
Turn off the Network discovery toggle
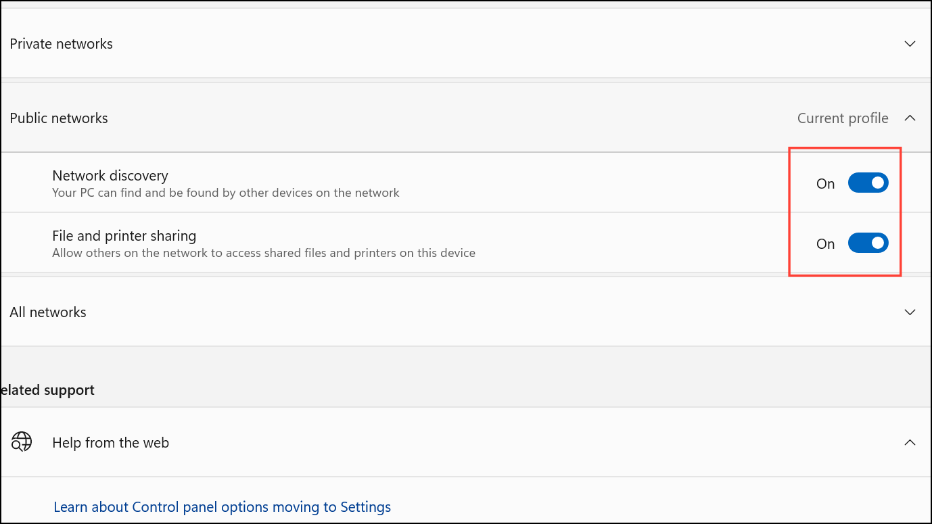[868, 183]
